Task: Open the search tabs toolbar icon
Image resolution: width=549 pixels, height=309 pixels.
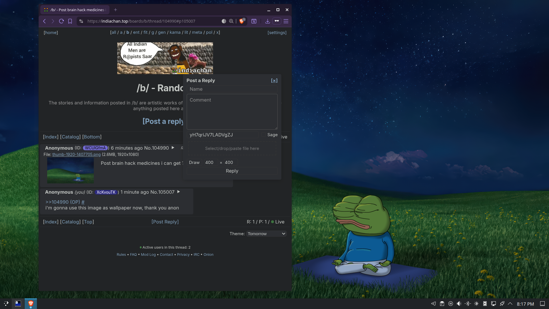Action: [254, 21]
